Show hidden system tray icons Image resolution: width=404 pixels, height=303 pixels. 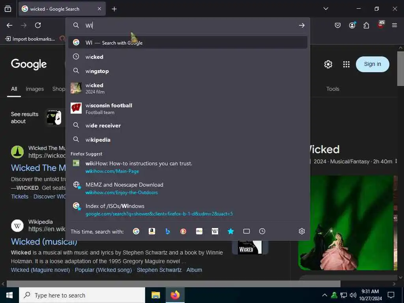pyautogui.click(x=325, y=295)
